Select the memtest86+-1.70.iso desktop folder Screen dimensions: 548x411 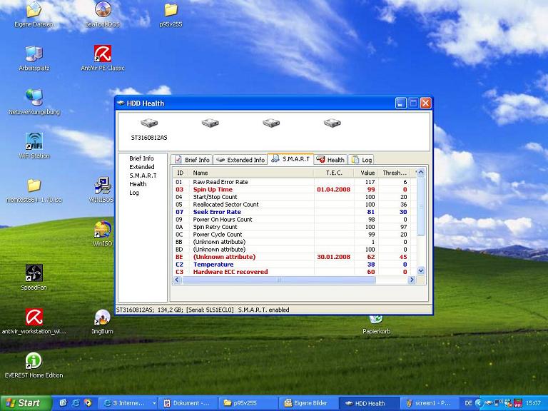point(34,191)
